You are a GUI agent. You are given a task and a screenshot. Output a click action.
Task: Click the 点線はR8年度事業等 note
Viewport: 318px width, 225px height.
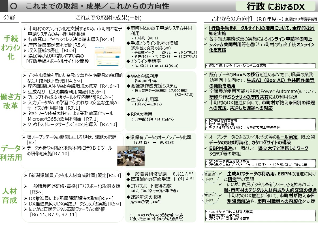click(301, 19)
